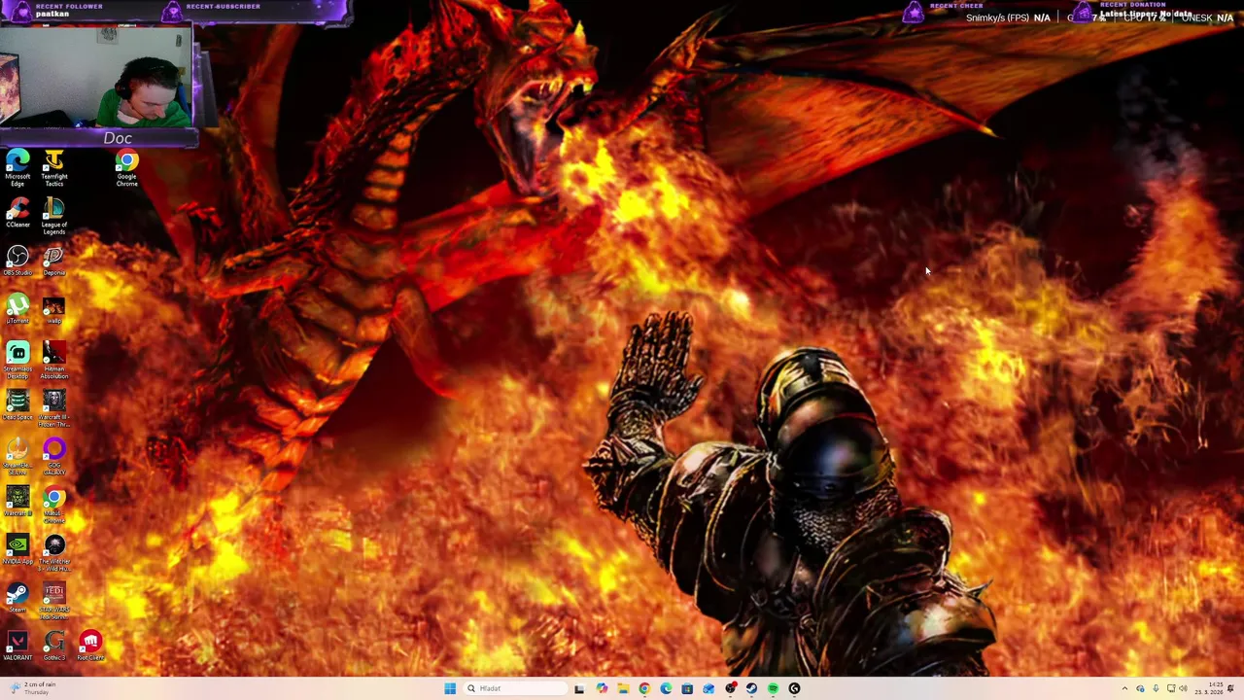
Task: Select The Witcher 3 Wild Hunt icon
Action: pos(53,553)
